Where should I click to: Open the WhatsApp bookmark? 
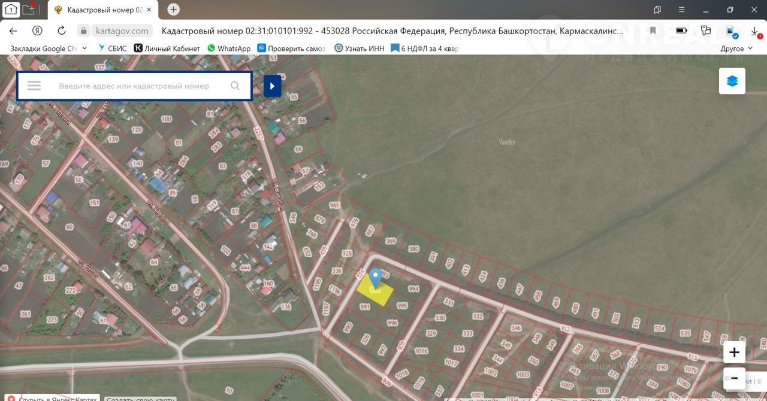(229, 48)
